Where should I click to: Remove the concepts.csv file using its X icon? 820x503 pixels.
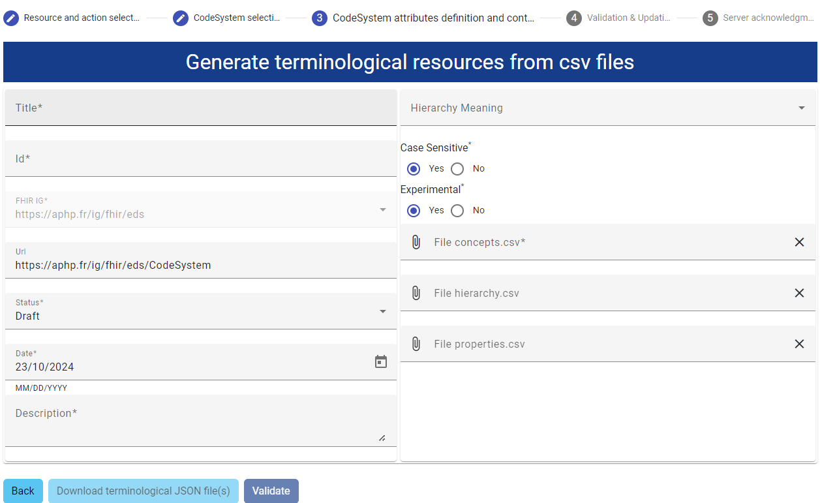click(x=799, y=242)
